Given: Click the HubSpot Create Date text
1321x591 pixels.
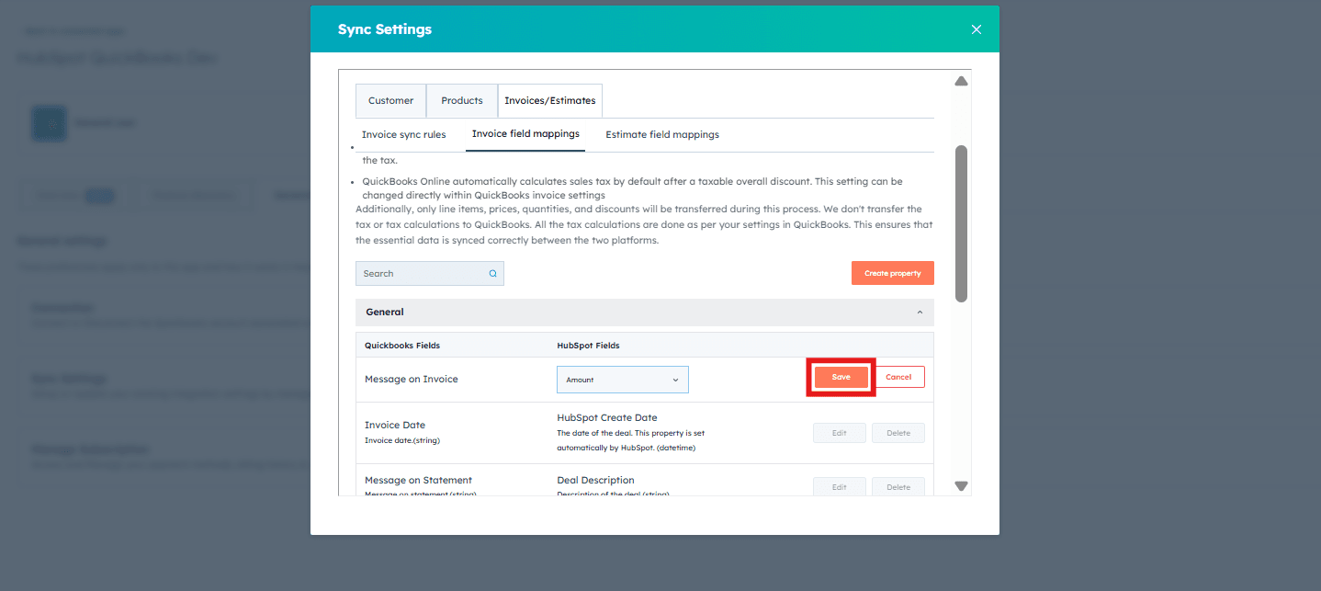Looking at the screenshot, I should (607, 417).
